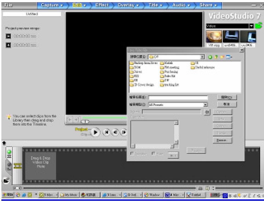Click the Drag & Drop Video Clip placeholder
The image size is (264, 201).
click(41, 166)
